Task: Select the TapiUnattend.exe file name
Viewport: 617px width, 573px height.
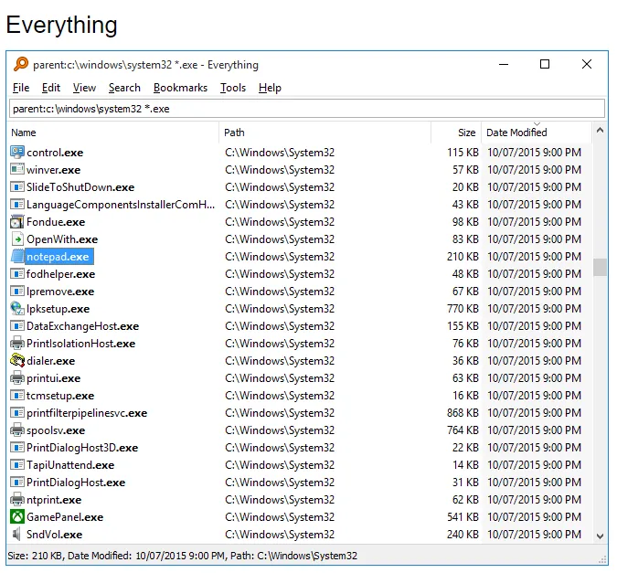Action: point(70,465)
